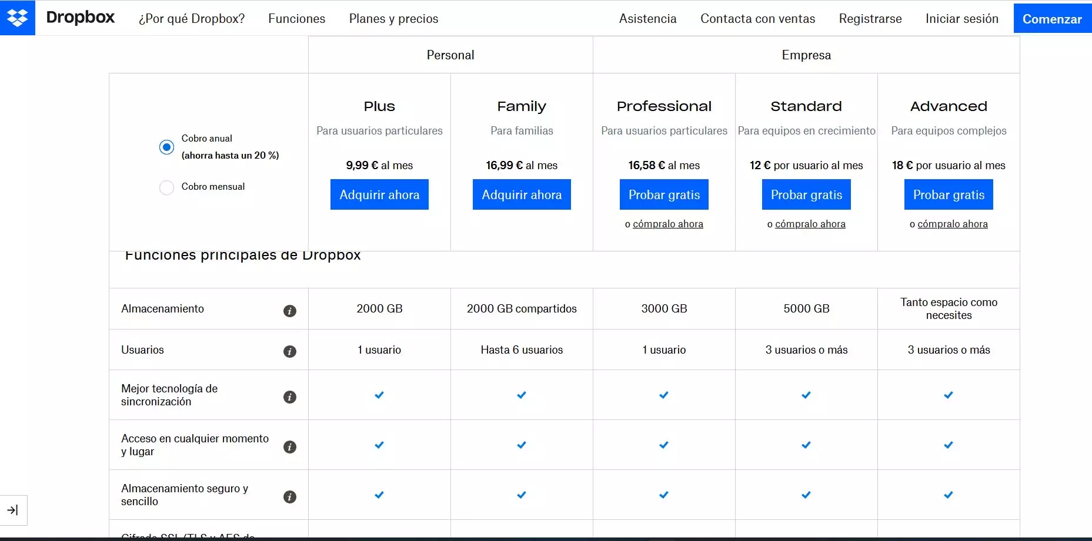Screen dimensions: 1092x541
Task: Click the 3000 GB storage cell
Action: [664, 309]
